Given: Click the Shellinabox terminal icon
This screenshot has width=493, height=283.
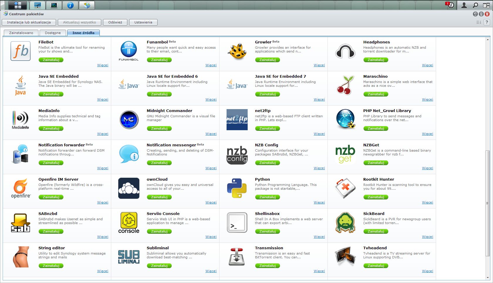Looking at the screenshot, I should pyautogui.click(x=237, y=223).
